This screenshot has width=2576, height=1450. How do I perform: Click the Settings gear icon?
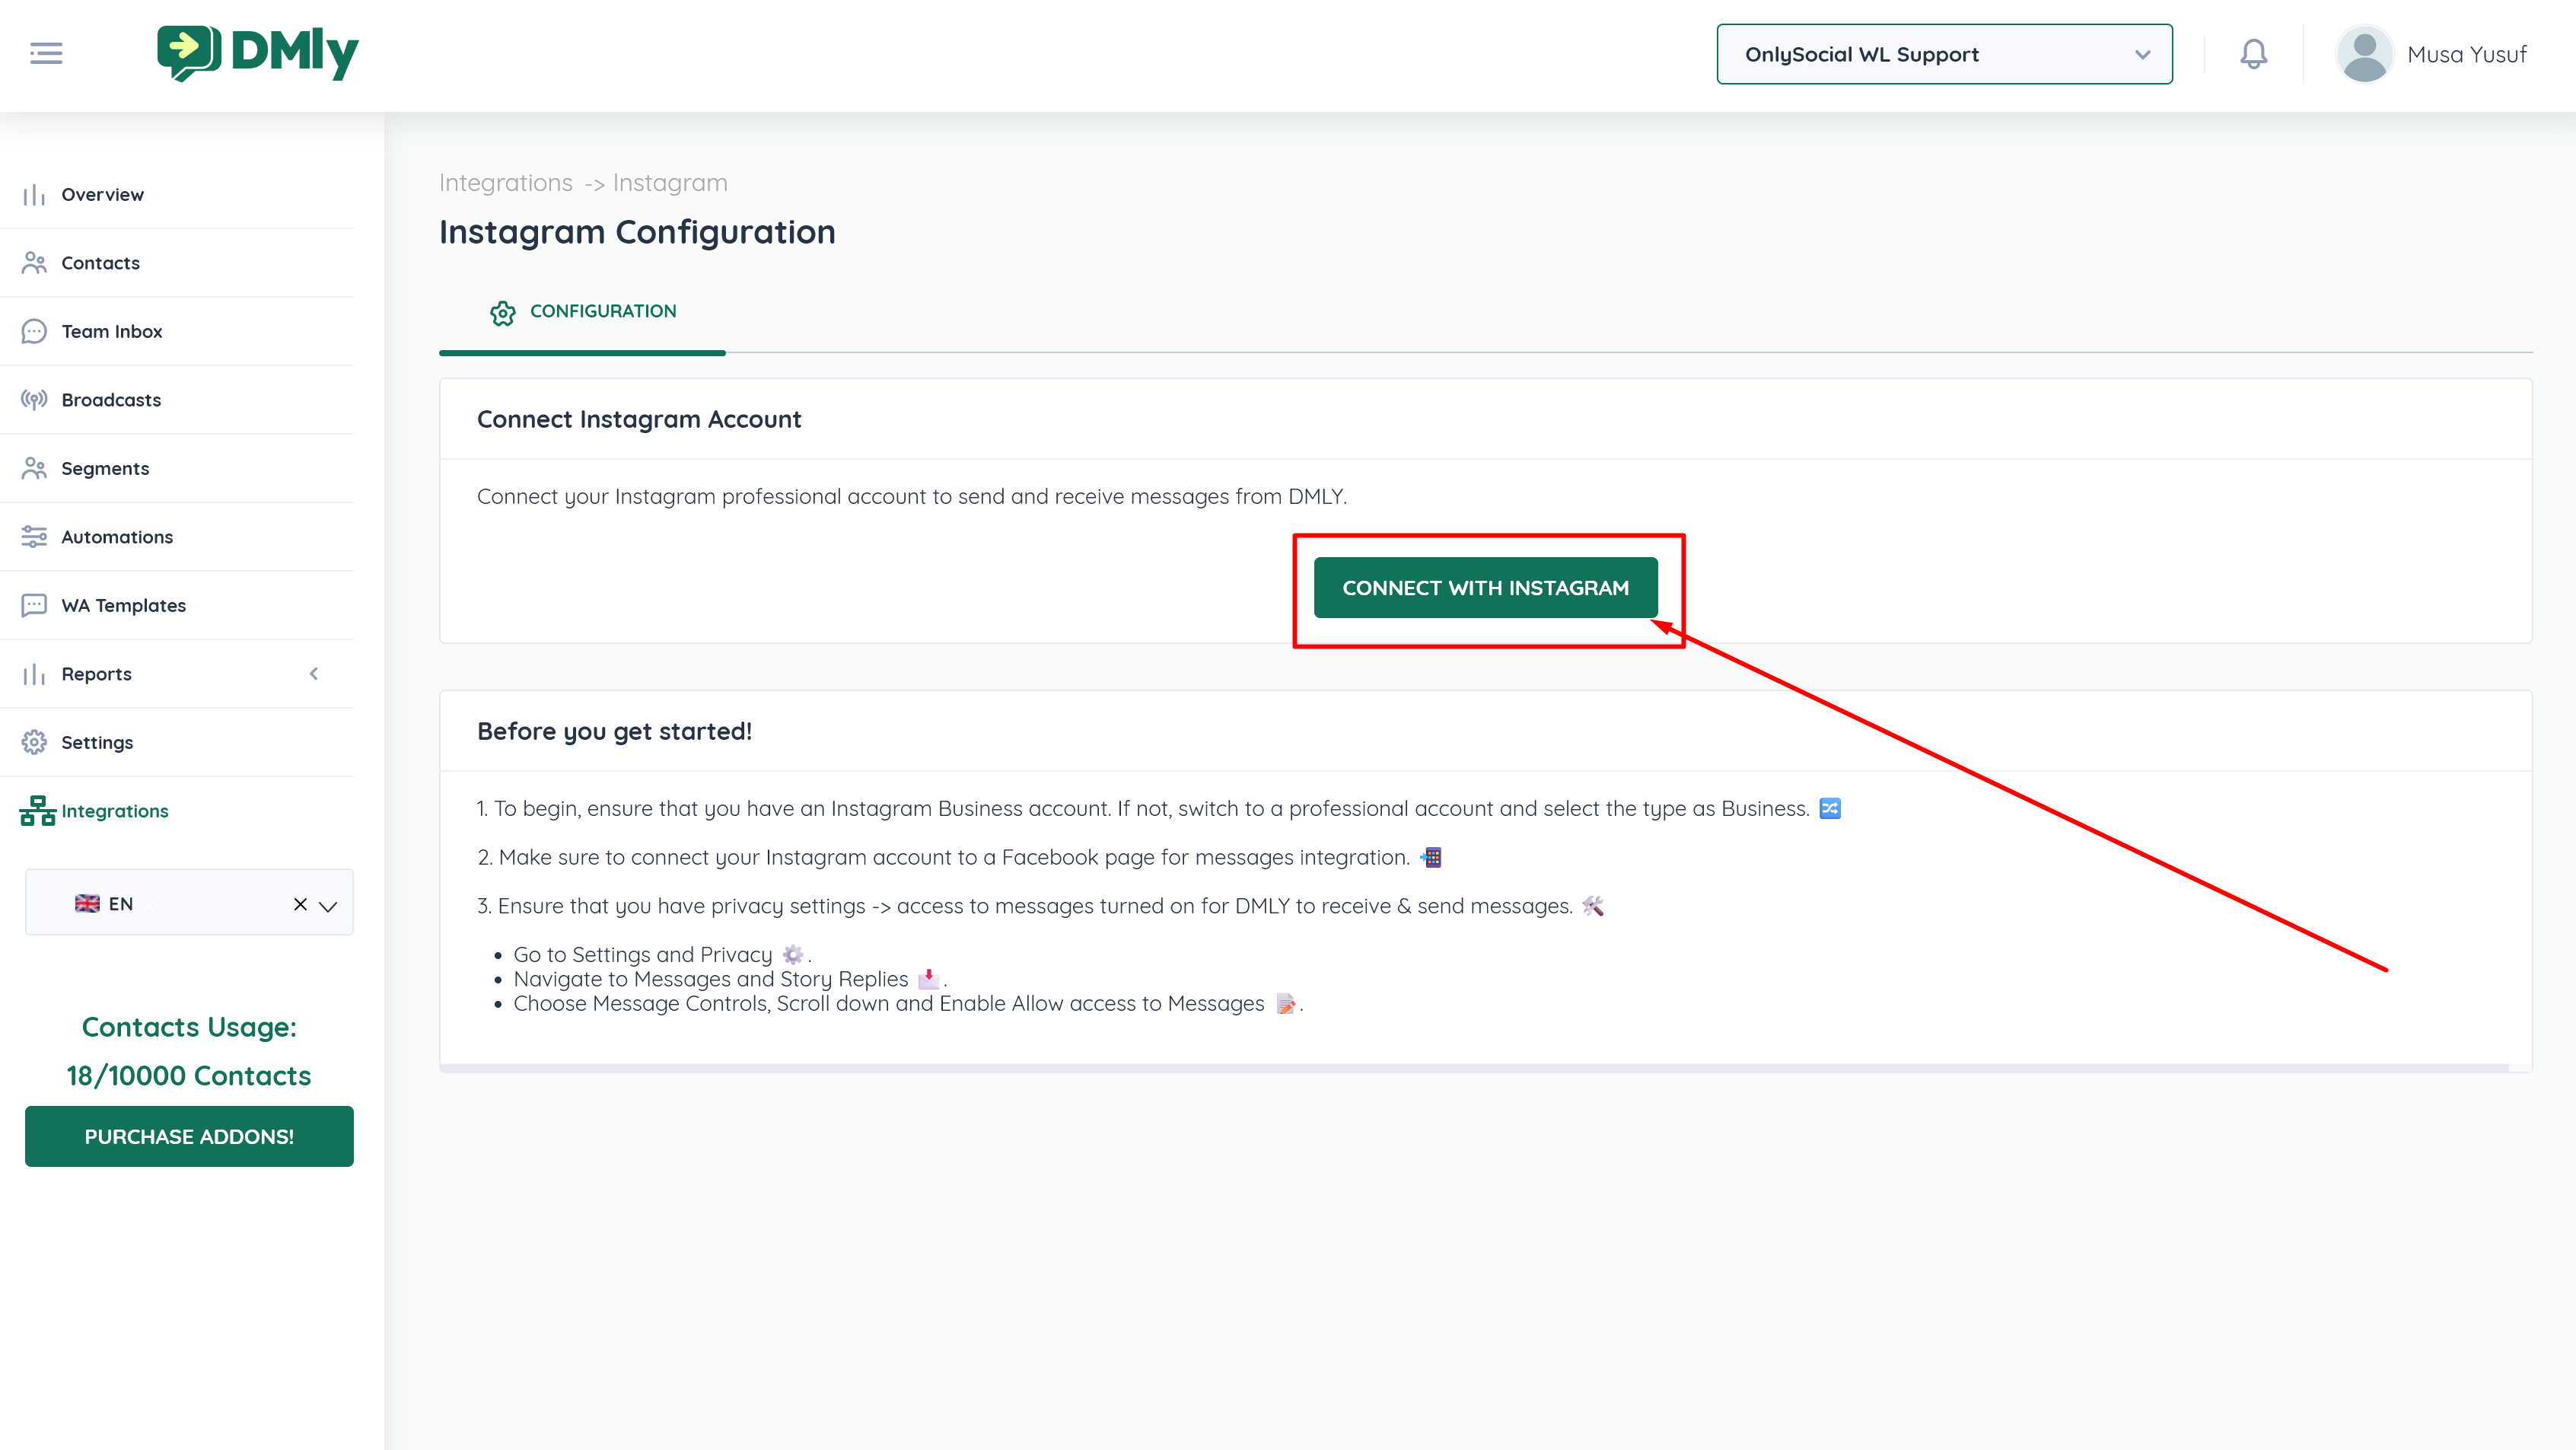(34, 742)
